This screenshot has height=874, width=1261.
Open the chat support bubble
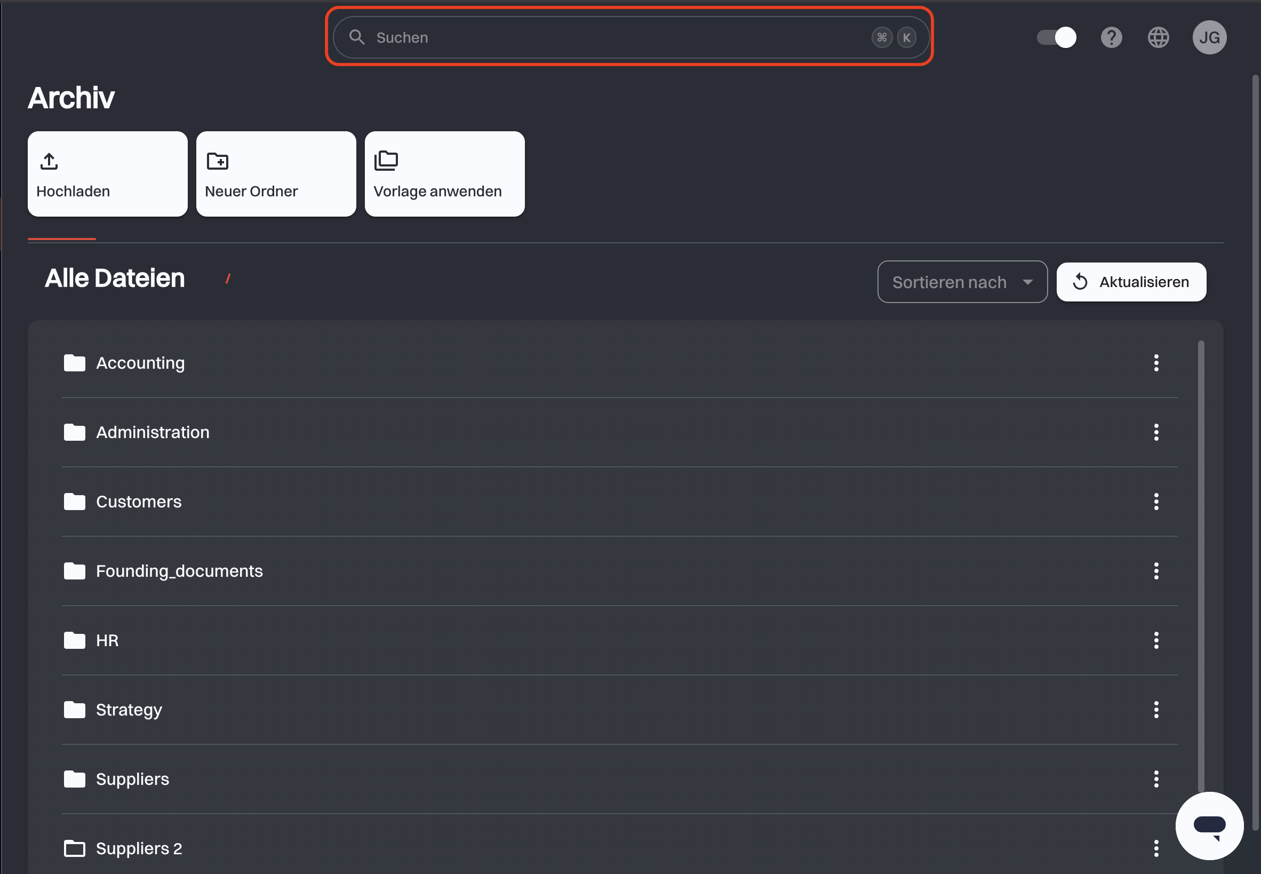[x=1210, y=827]
